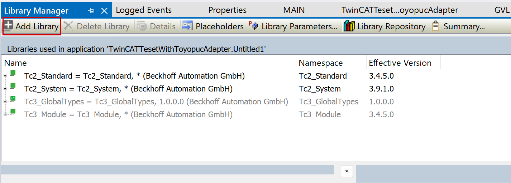The width and height of the screenshot is (511, 183).
Task: Click the Tc2_Standard library icon
Action: (13, 74)
